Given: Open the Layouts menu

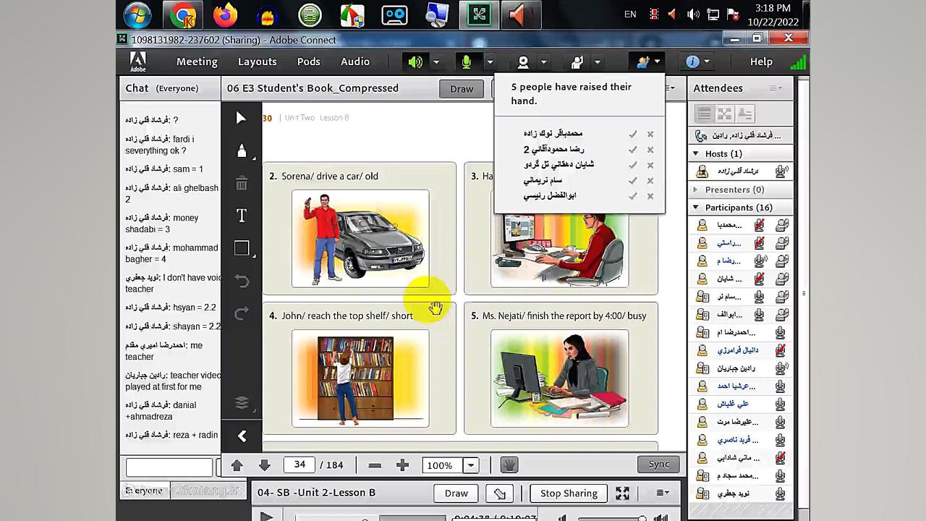Looking at the screenshot, I should (x=258, y=62).
